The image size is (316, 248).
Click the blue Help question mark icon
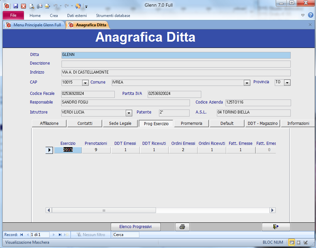tap(311, 15)
